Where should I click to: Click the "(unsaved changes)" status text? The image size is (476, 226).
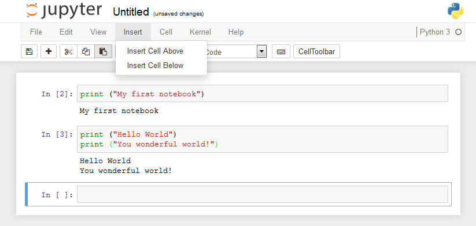click(x=179, y=14)
